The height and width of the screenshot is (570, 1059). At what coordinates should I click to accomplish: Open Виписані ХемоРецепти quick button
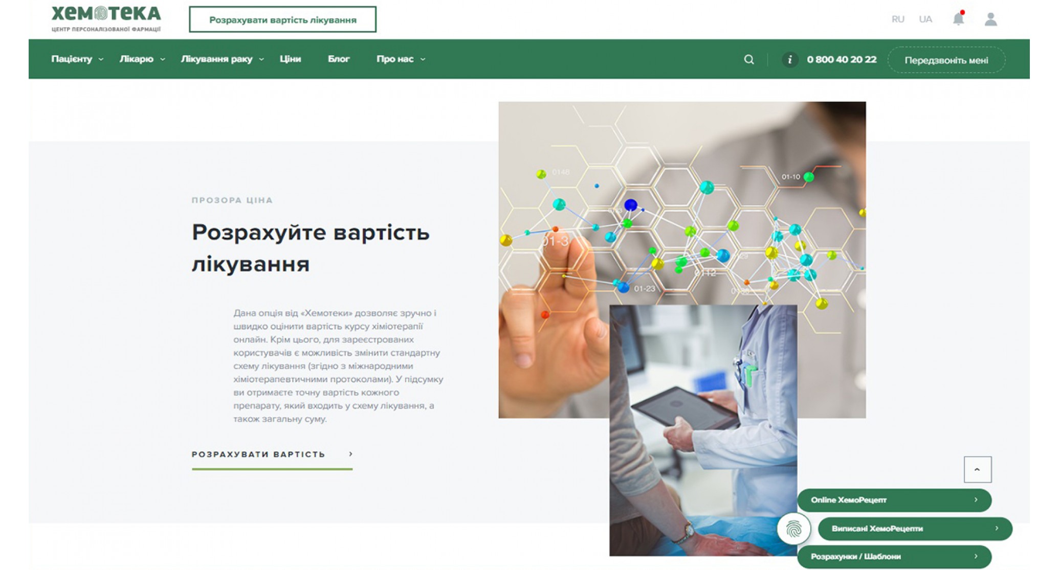pyautogui.click(x=915, y=529)
